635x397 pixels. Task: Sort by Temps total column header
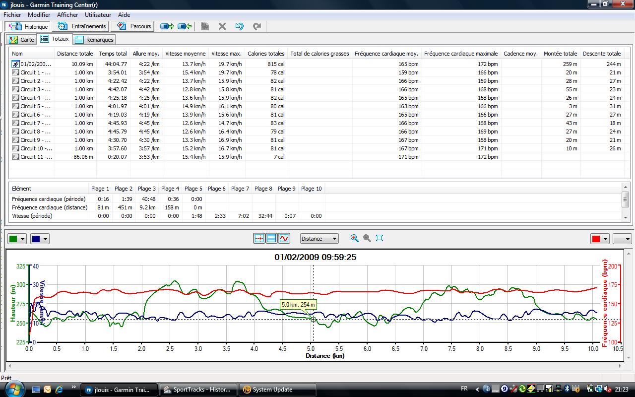pos(113,54)
